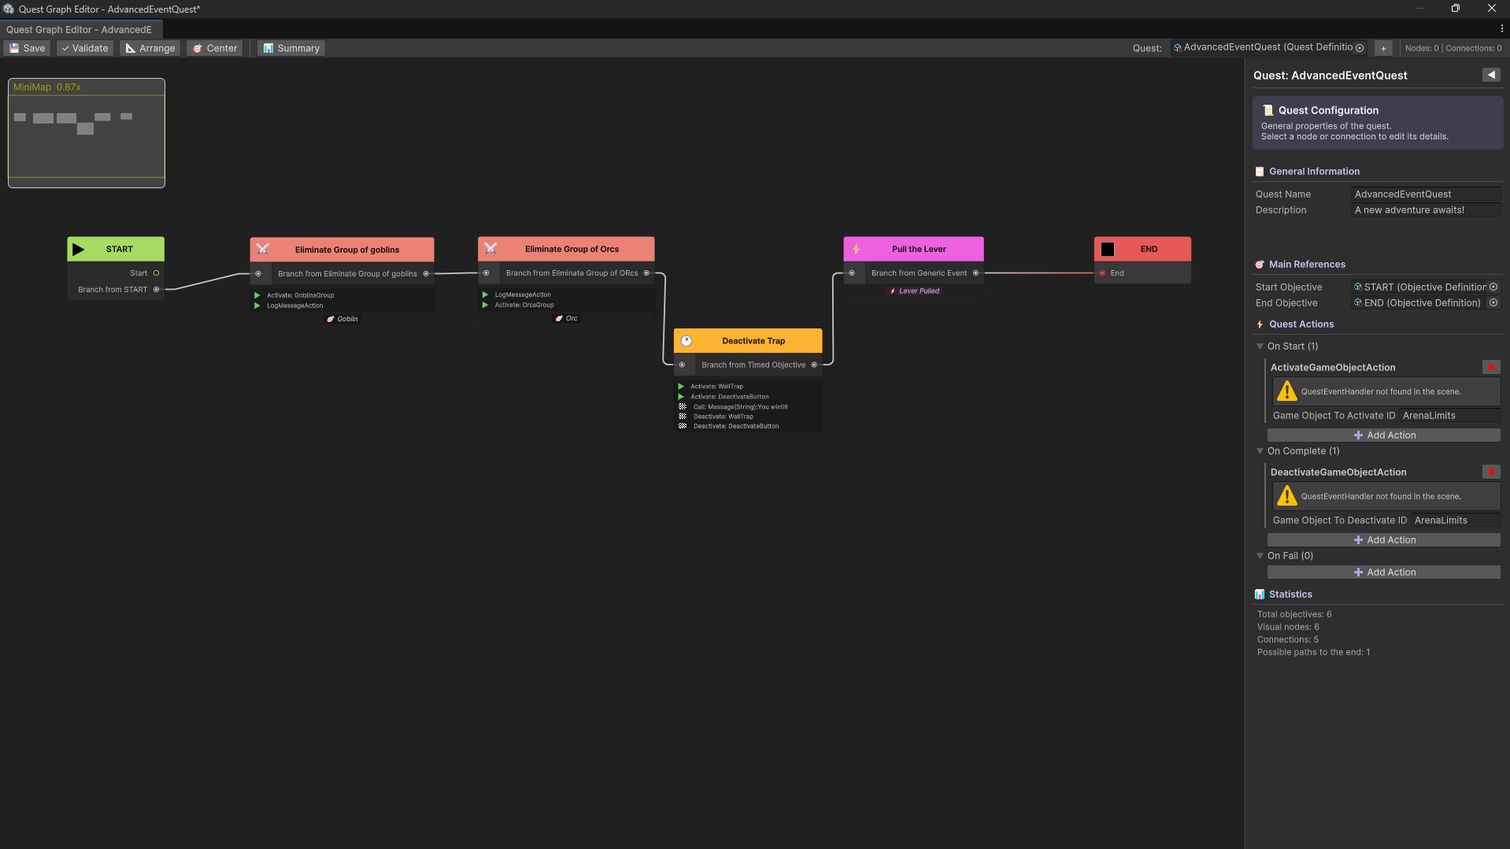Open the Summary view from toolbar
Screen dimensions: 1510x849
291,48
